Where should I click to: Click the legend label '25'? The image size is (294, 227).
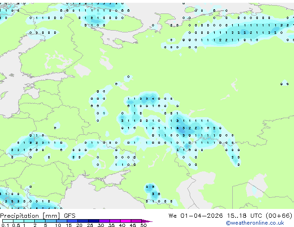[x=90, y=225]
